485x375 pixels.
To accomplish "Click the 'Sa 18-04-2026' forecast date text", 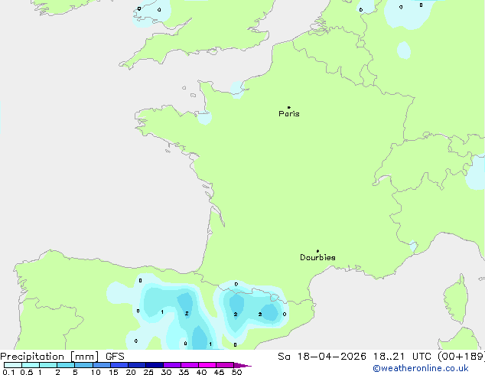I will (322, 357).
